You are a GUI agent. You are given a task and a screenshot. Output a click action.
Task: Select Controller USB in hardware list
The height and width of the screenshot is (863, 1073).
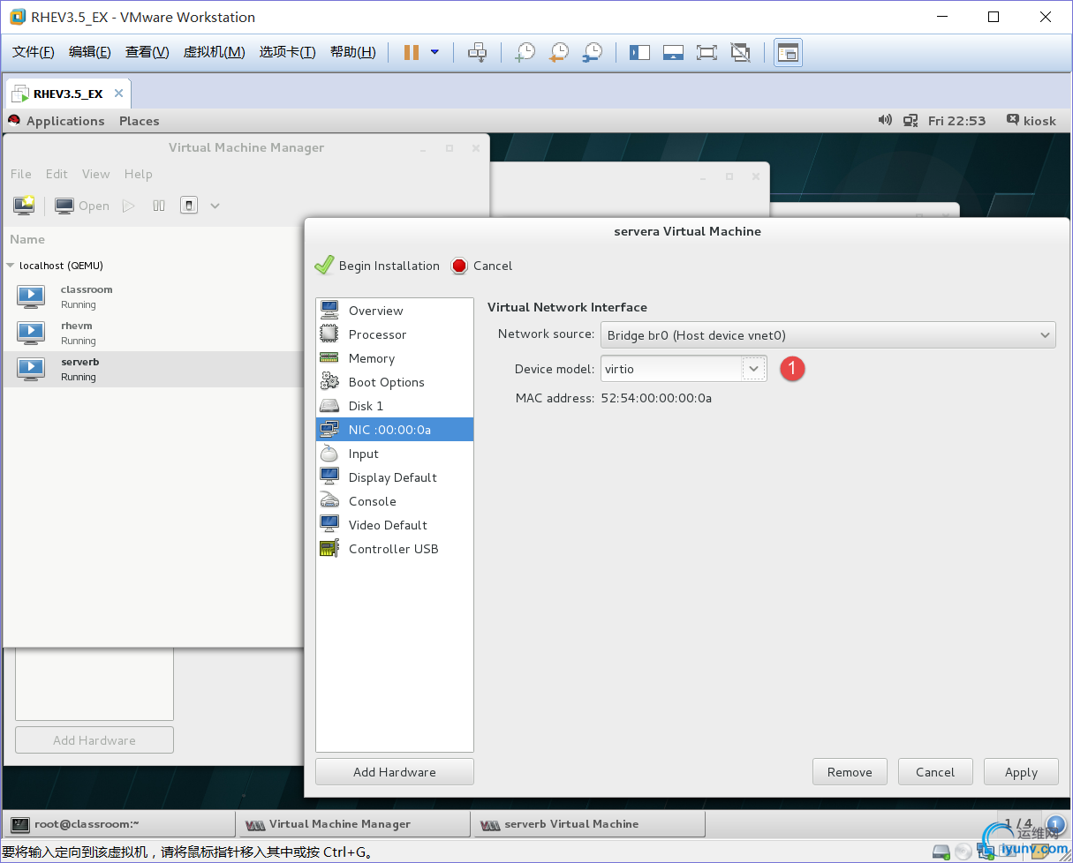tap(395, 549)
